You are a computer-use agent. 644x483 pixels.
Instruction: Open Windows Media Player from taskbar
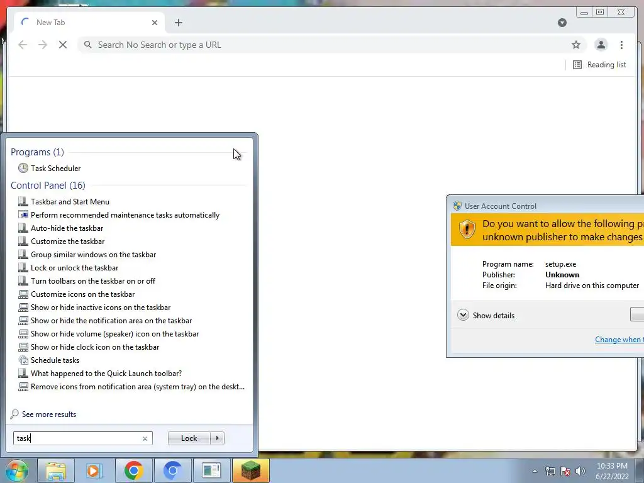click(94, 470)
